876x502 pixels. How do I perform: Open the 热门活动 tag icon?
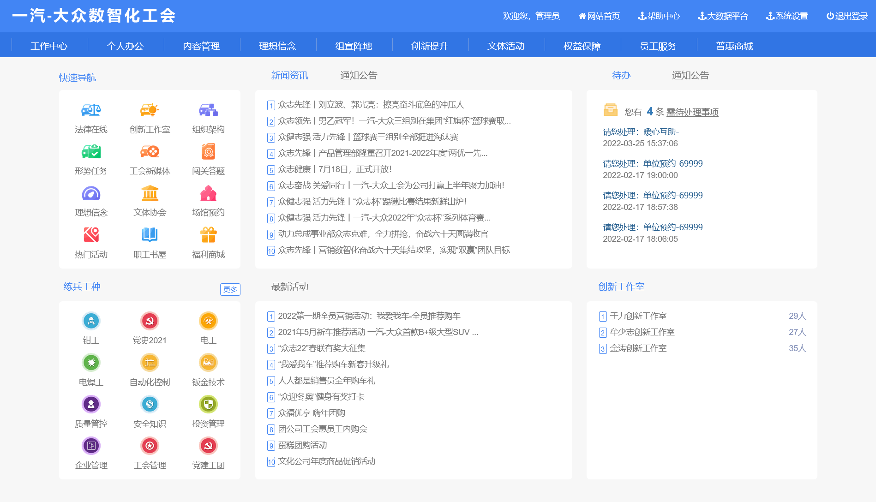click(91, 235)
